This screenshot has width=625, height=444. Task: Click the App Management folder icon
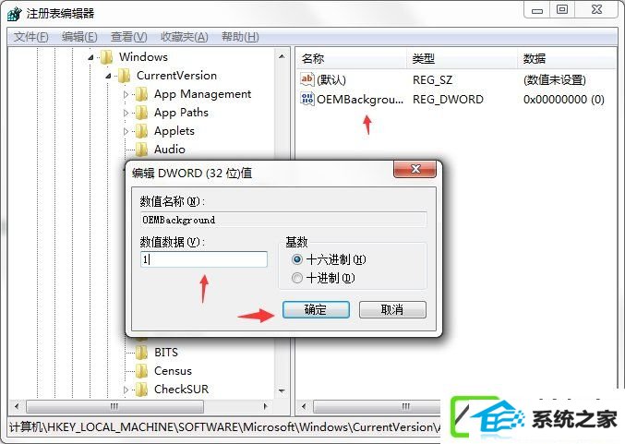point(141,94)
